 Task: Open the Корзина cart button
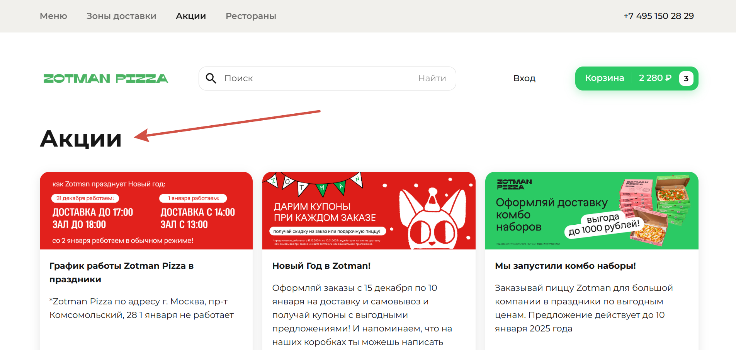637,79
